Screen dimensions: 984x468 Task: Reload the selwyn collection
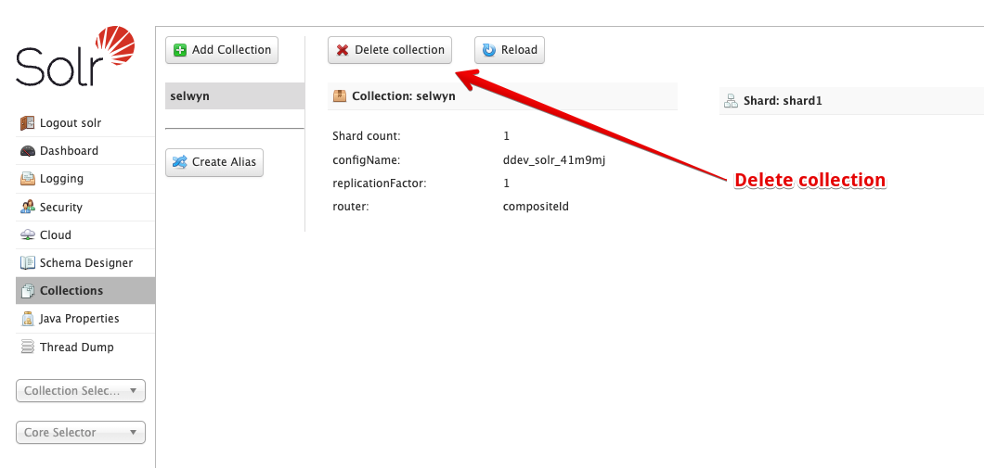tap(510, 50)
